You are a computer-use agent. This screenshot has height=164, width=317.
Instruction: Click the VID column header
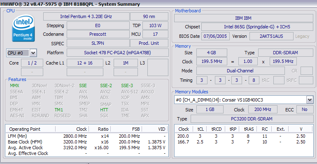pos(155,129)
